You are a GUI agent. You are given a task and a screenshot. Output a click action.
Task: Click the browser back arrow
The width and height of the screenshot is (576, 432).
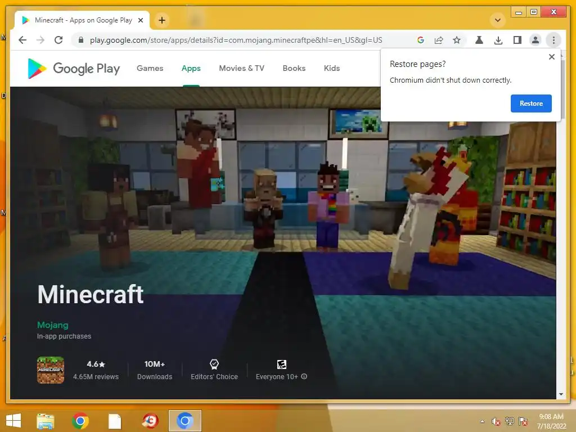22,40
